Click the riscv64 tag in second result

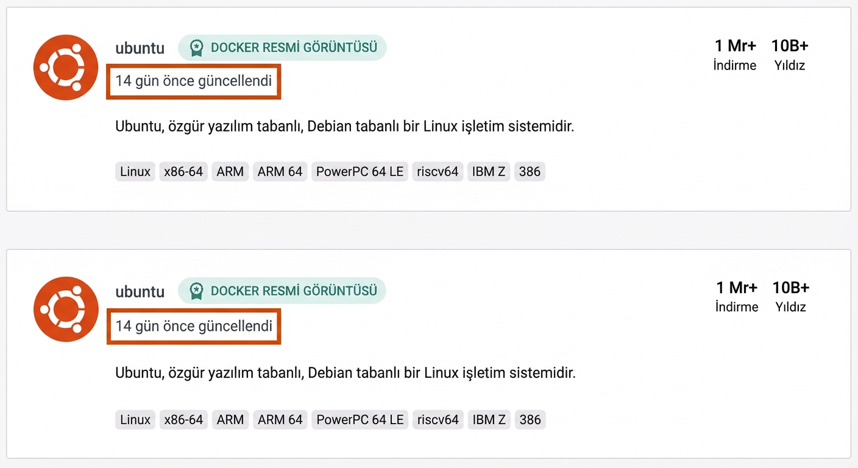[438, 419]
